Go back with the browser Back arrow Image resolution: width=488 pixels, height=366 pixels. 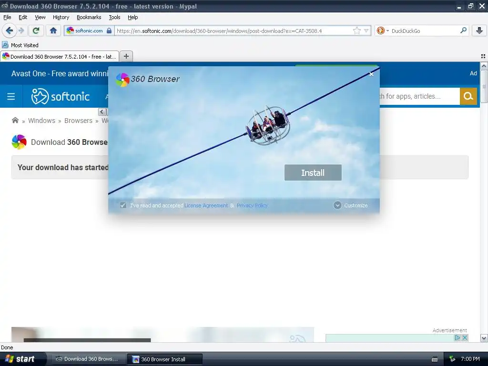coord(9,30)
